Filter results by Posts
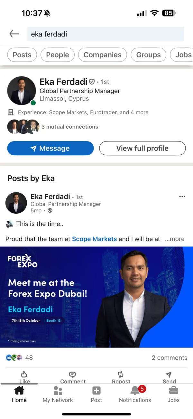The width and height of the screenshot is (193, 419). click(x=22, y=55)
